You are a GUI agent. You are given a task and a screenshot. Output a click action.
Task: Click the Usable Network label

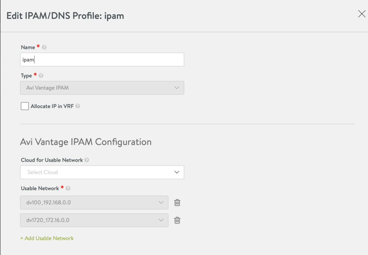(x=40, y=188)
